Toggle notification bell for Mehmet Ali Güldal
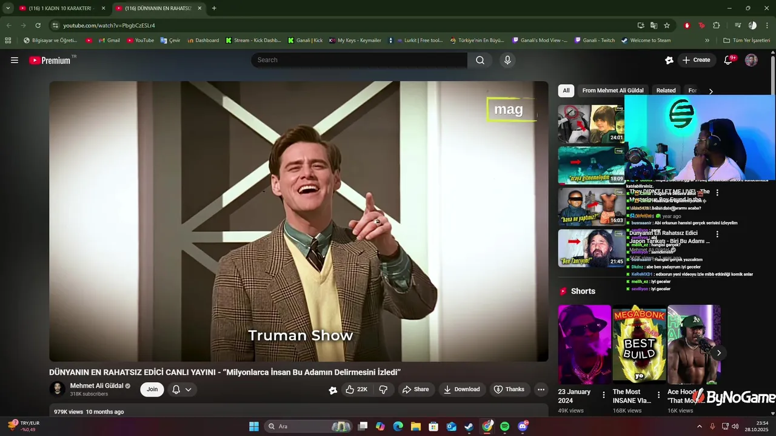 pyautogui.click(x=181, y=389)
